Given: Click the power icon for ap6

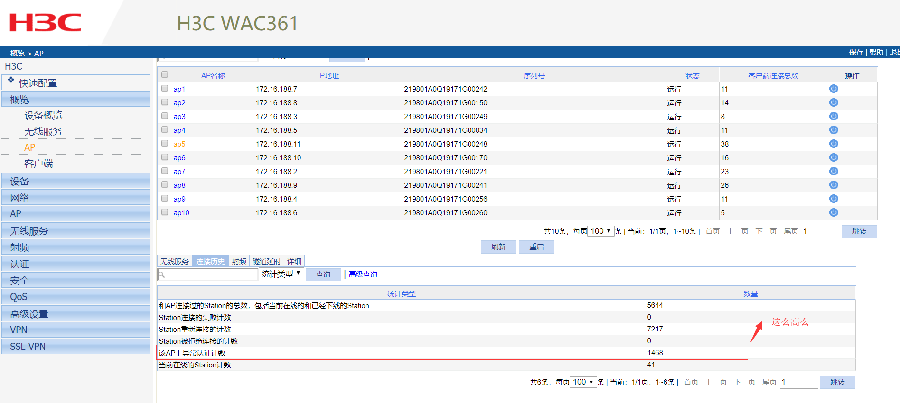Looking at the screenshot, I should pos(834,157).
